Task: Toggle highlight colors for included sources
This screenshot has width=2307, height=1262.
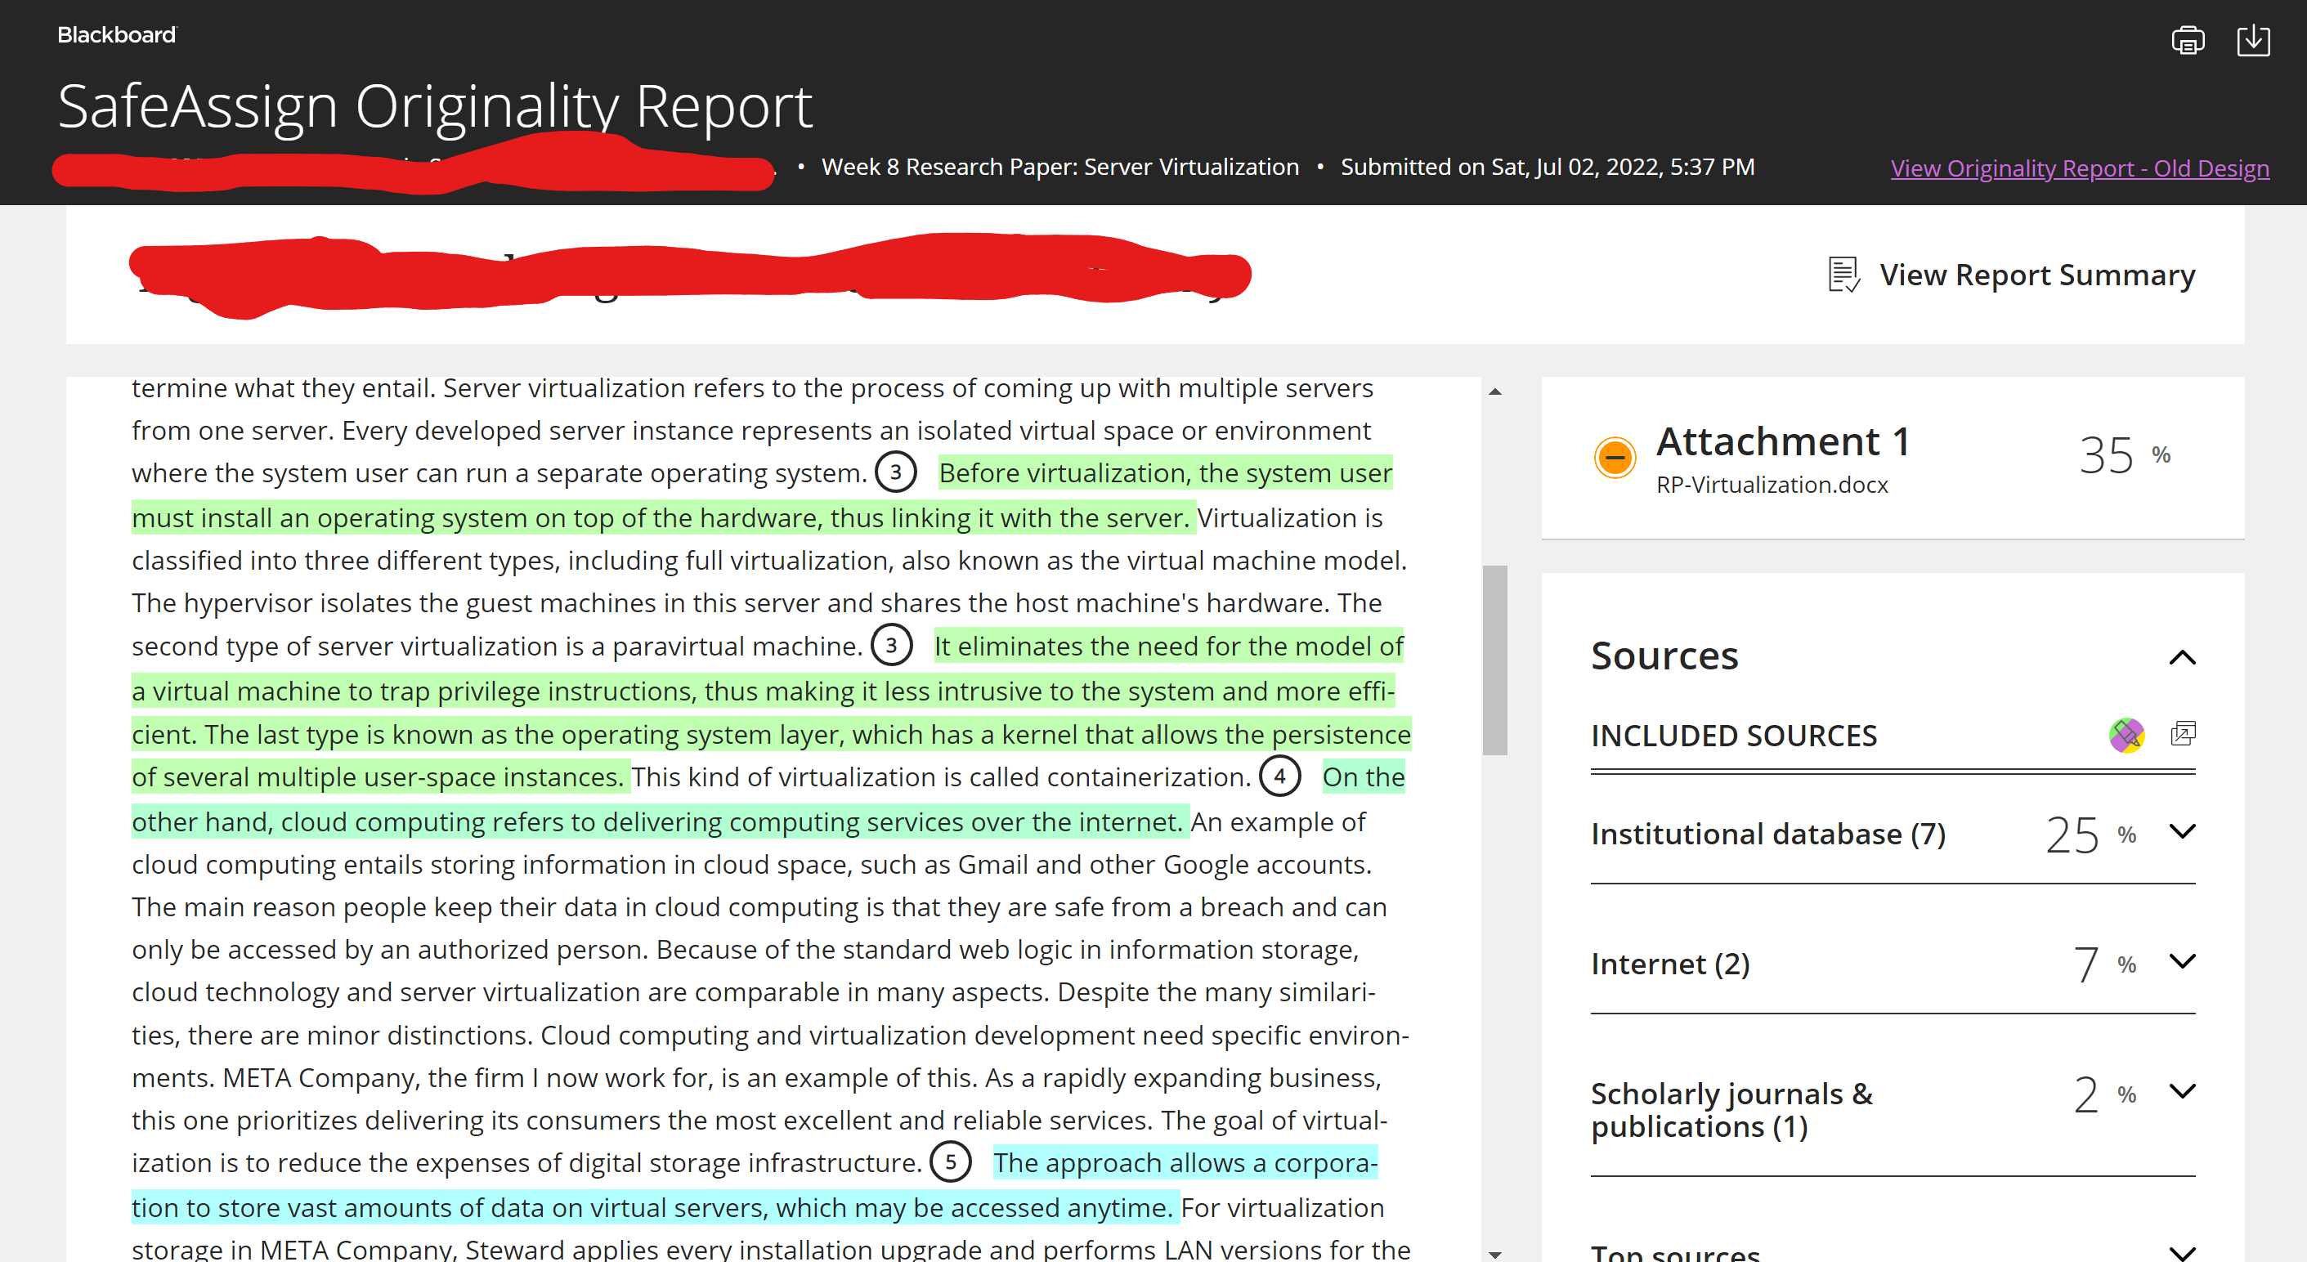Action: pyautogui.click(x=2126, y=736)
